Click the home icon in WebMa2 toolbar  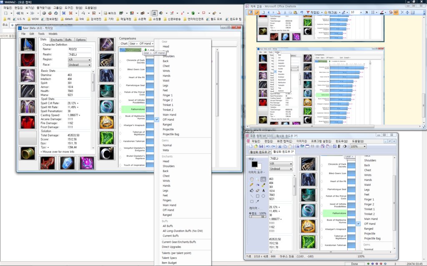[x=56, y=13]
